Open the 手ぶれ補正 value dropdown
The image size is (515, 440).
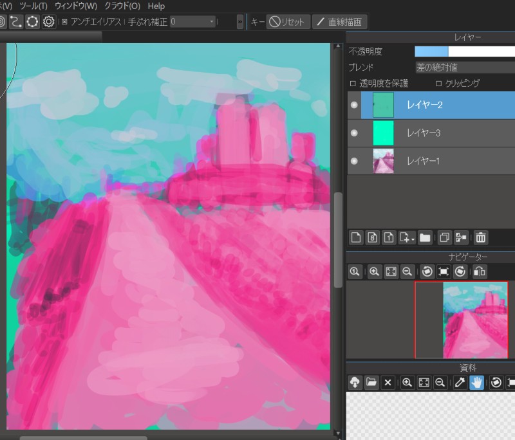pyautogui.click(x=192, y=22)
